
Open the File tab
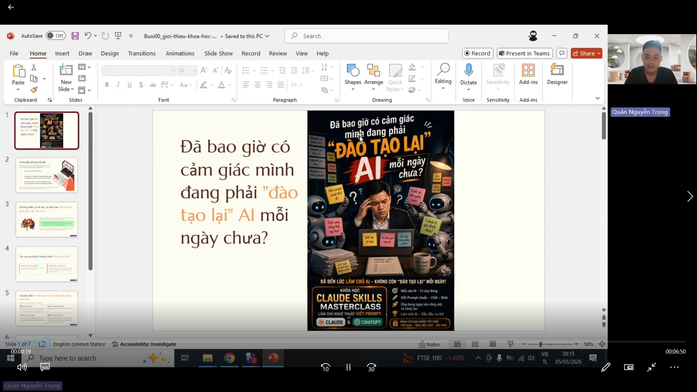[14, 53]
